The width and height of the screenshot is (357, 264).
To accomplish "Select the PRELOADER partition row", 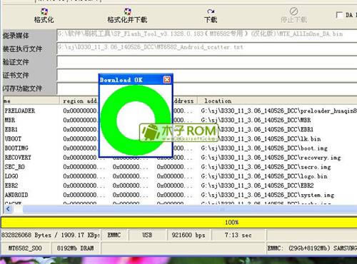I will (x=180, y=111).
